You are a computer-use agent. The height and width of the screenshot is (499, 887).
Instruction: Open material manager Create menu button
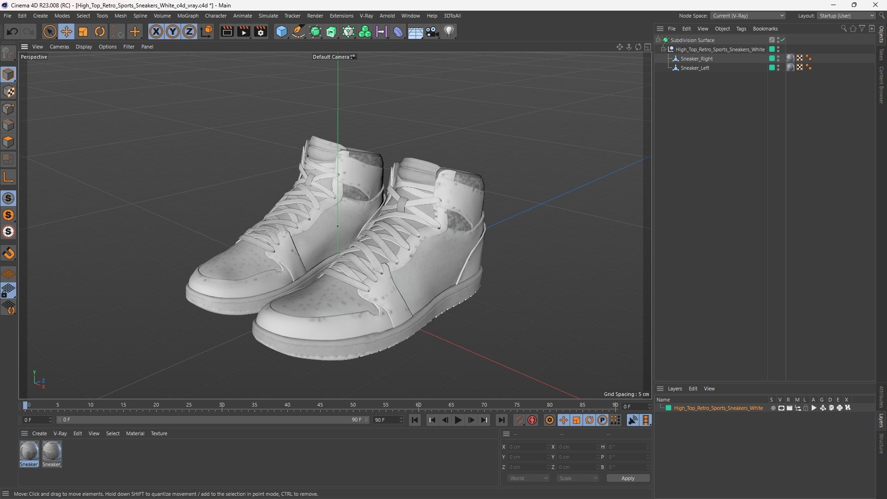39,433
